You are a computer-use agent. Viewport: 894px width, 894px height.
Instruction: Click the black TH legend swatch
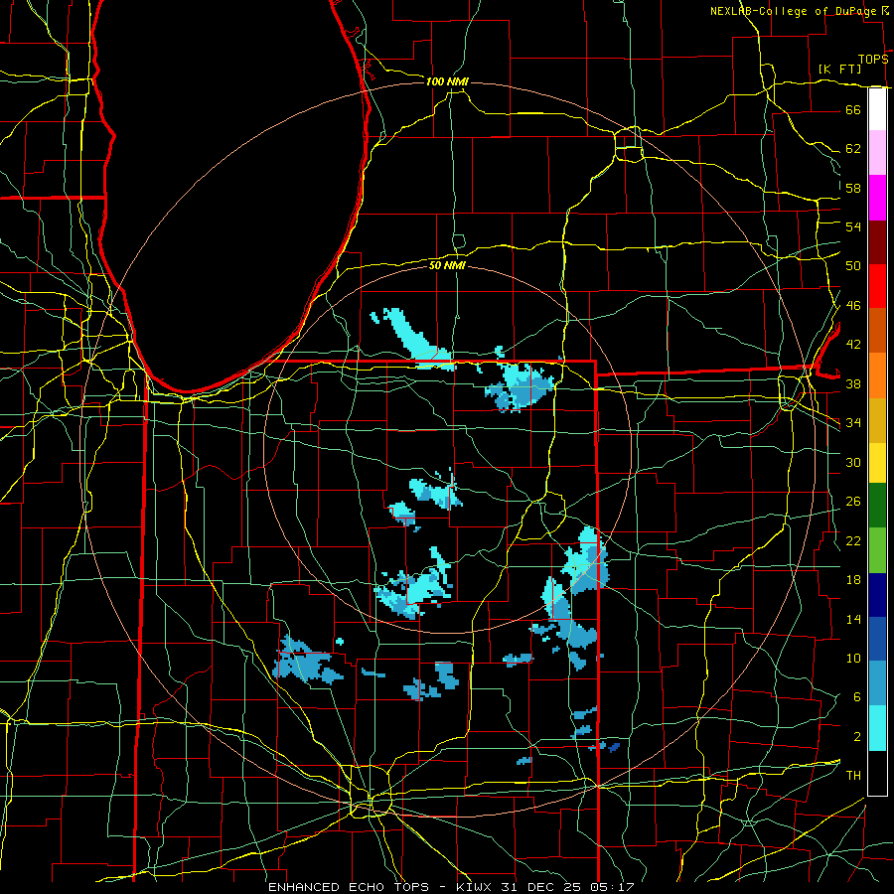tap(877, 773)
